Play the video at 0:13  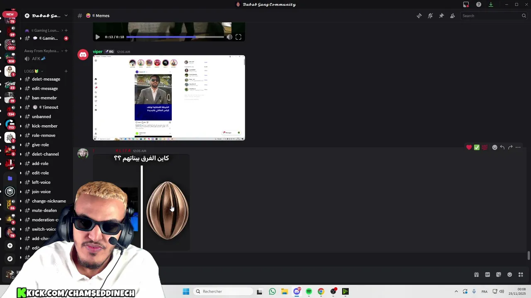coord(97,37)
